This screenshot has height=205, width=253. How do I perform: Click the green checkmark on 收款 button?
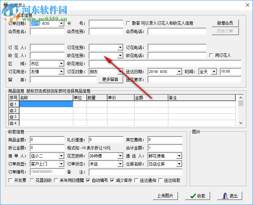(x=193, y=196)
